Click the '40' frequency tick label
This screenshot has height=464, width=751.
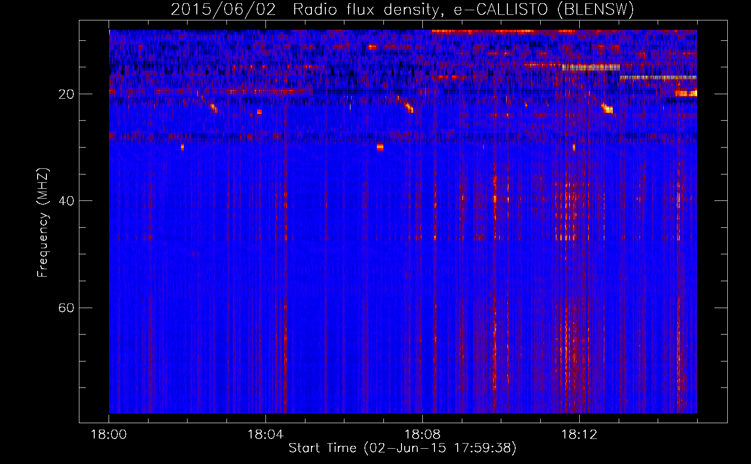pos(66,201)
